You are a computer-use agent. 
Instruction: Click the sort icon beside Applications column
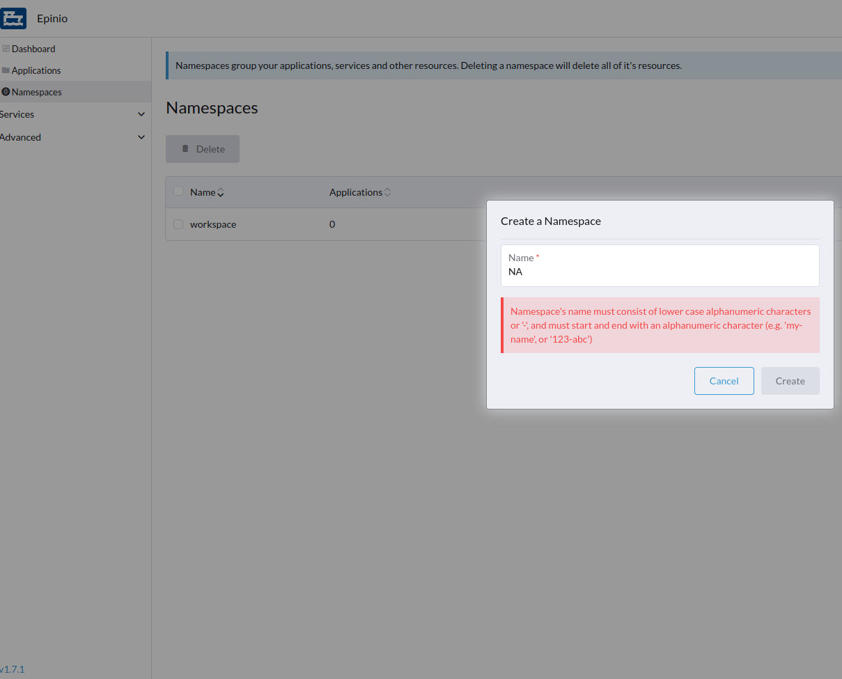point(387,192)
